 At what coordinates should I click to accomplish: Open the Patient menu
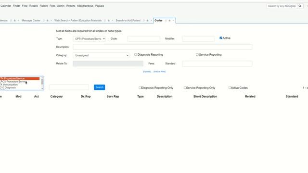tap(44, 6)
